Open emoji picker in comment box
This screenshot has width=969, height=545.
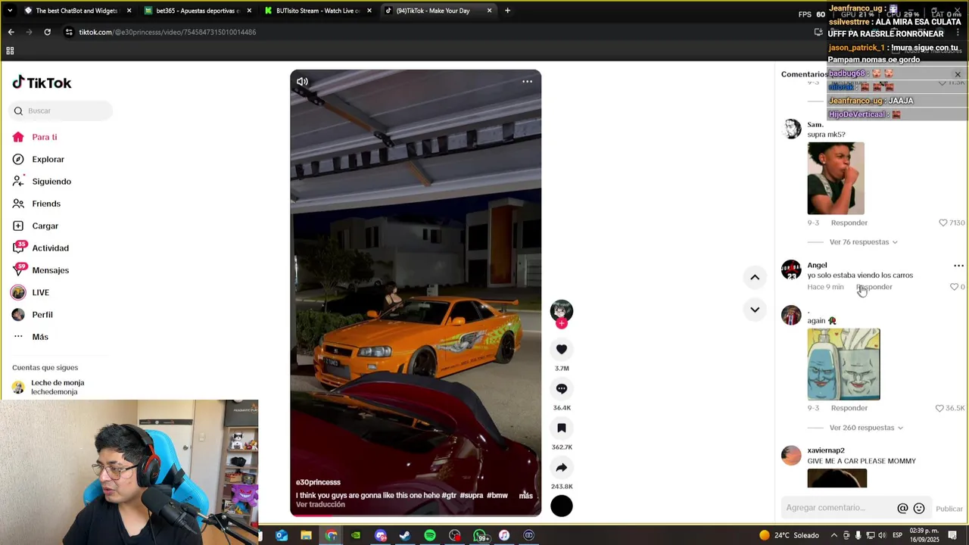click(x=919, y=508)
